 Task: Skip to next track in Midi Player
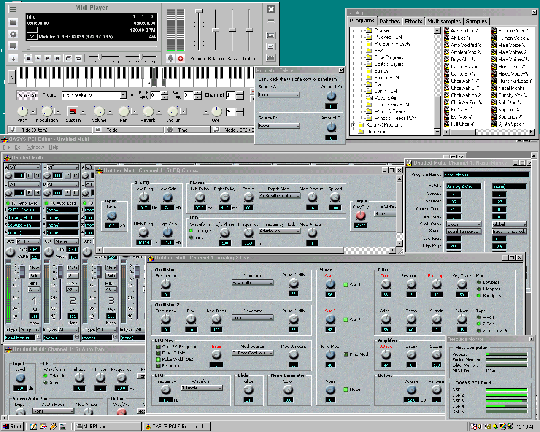click(x=57, y=58)
